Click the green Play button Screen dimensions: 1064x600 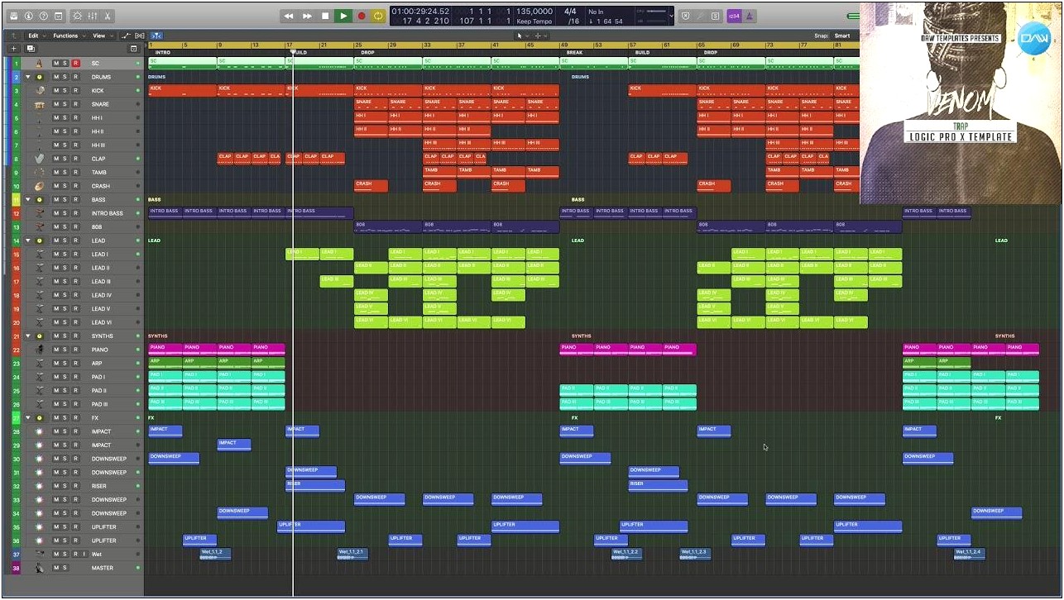343,16
